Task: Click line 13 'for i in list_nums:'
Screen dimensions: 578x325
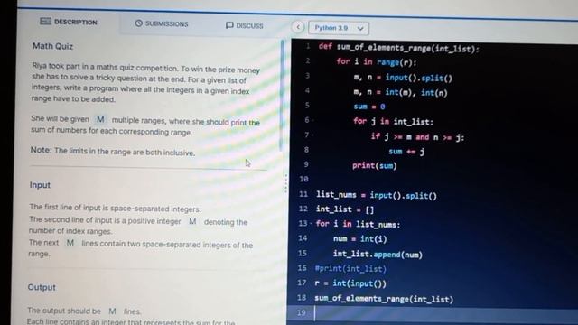Action: point(358,224)
